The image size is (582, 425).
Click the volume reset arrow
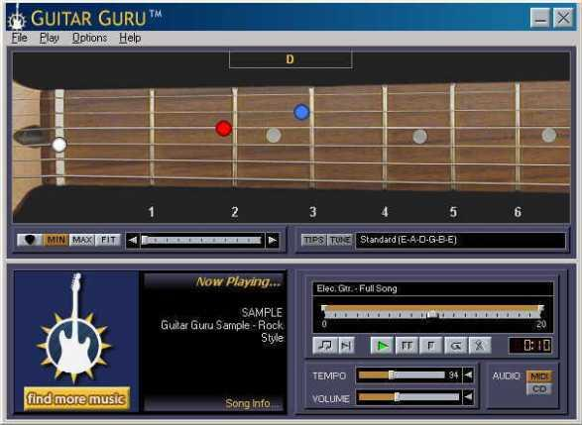468,397
